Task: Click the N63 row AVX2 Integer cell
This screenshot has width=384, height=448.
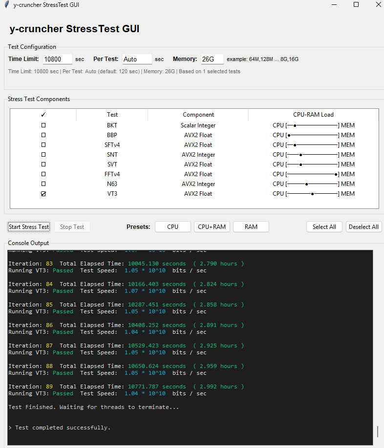Action: pos(198,183)
